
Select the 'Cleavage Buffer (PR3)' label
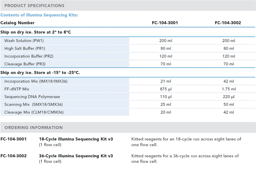point(25,64)
